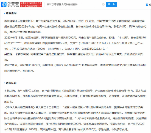The image size is (151, 133).
Task: Open the apps grid icon at top right
Action: click(x=147, y=4)
